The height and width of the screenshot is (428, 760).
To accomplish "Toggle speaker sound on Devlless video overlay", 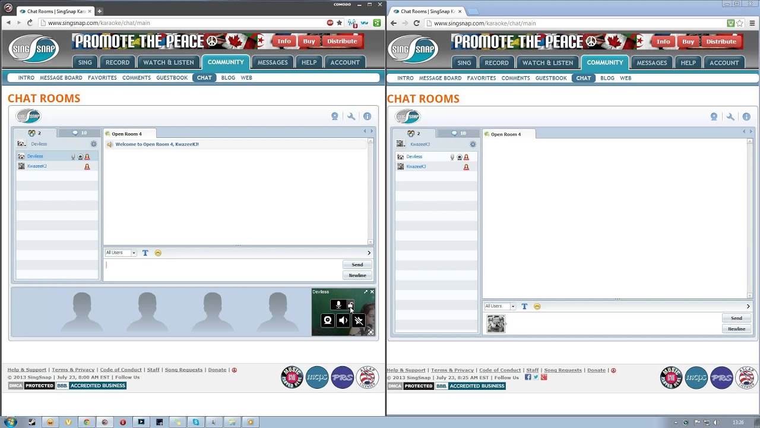I will pyautogui.click(x=343, y=320).
